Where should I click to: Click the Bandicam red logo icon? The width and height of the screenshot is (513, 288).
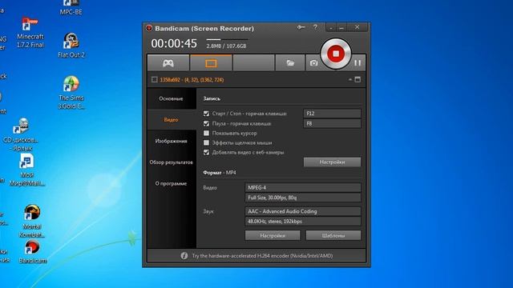point(149,29)
